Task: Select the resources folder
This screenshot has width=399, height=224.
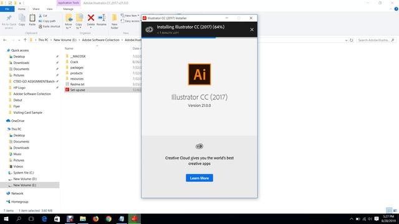Action: (77, 79)
